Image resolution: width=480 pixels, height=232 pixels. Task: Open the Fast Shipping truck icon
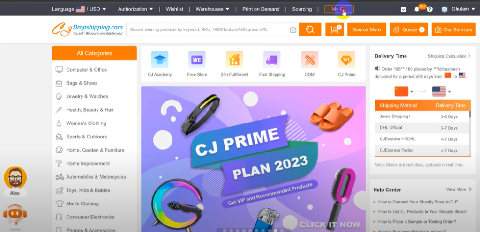click(272, 59)
